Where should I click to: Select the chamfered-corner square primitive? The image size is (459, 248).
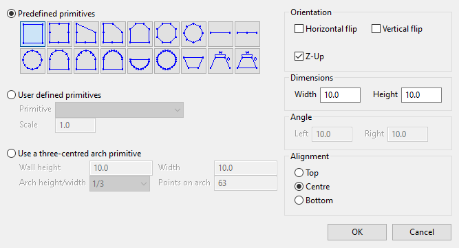tap(113, 34)
